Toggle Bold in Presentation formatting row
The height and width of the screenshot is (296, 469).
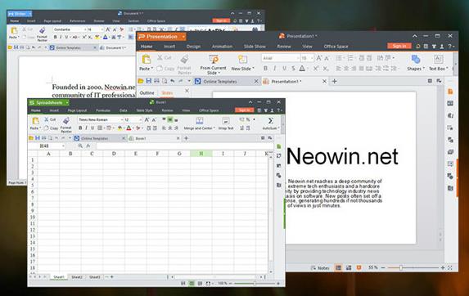265,69
